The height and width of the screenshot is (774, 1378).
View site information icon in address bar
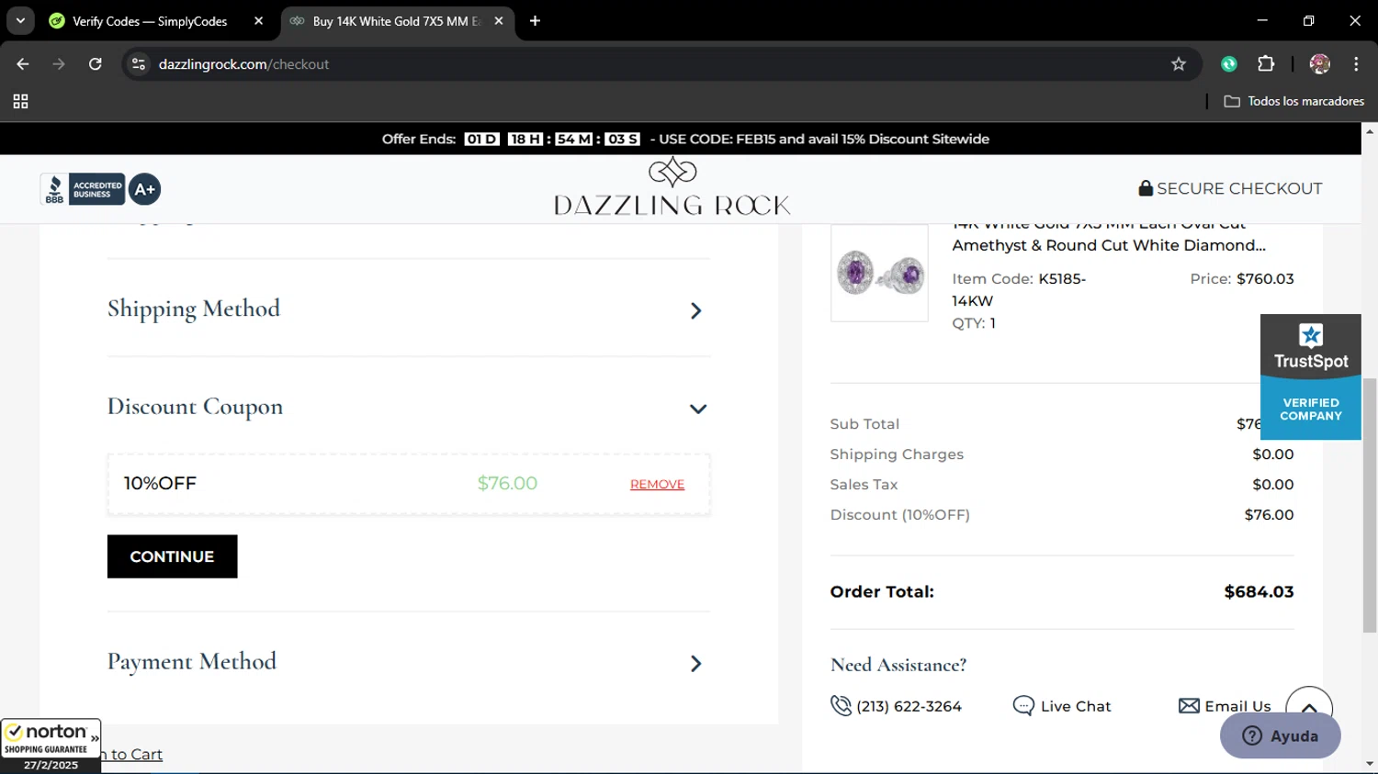[x=139, y=64]
